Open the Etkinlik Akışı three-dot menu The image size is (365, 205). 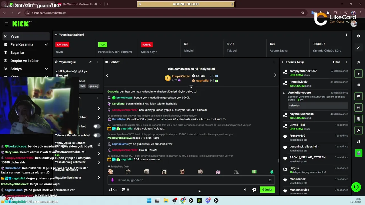click(346, 62)
